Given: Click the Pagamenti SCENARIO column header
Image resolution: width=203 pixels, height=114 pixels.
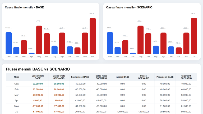Looking at the screenshot, I should [186, 77].
